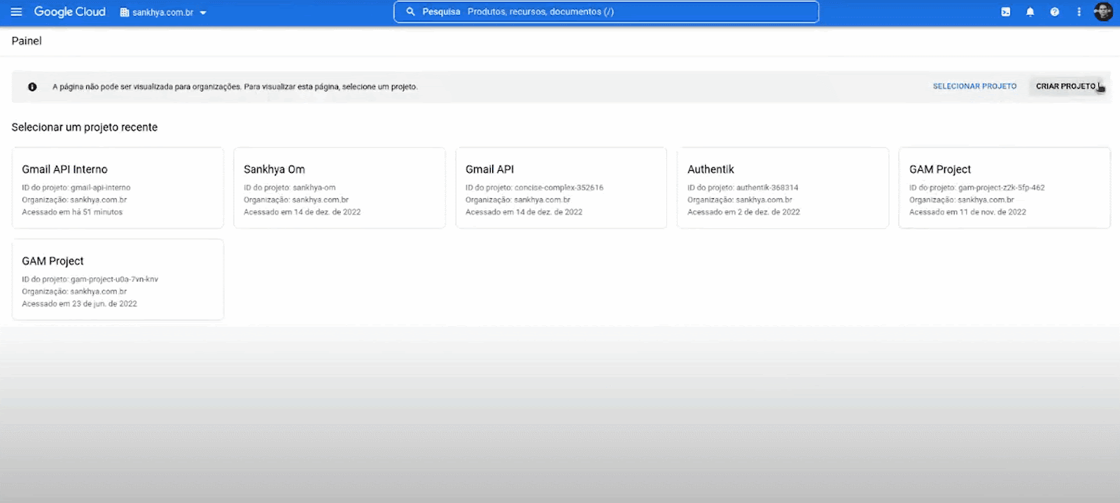Open the hamburger navigation menu

pos(17,12)
